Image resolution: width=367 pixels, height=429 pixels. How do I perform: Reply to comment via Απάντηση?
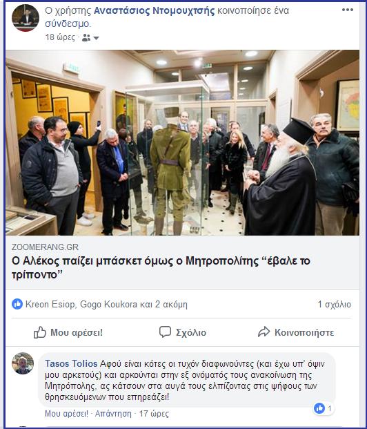[113, 413]
